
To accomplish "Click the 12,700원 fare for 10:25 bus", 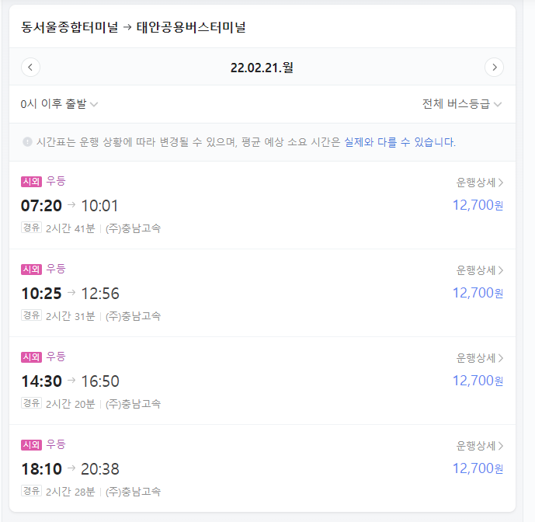I will click(x=478, y=293).
